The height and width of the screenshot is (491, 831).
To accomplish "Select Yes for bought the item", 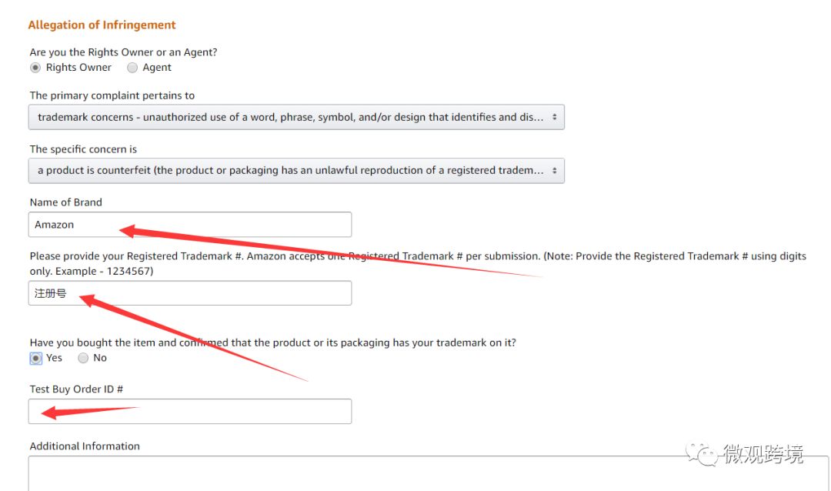I will (36, 358).
